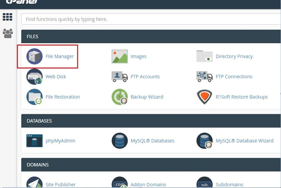Click the User Manager people icon
This screenshot has height=188, width=281.
click(x=8, y=33)
